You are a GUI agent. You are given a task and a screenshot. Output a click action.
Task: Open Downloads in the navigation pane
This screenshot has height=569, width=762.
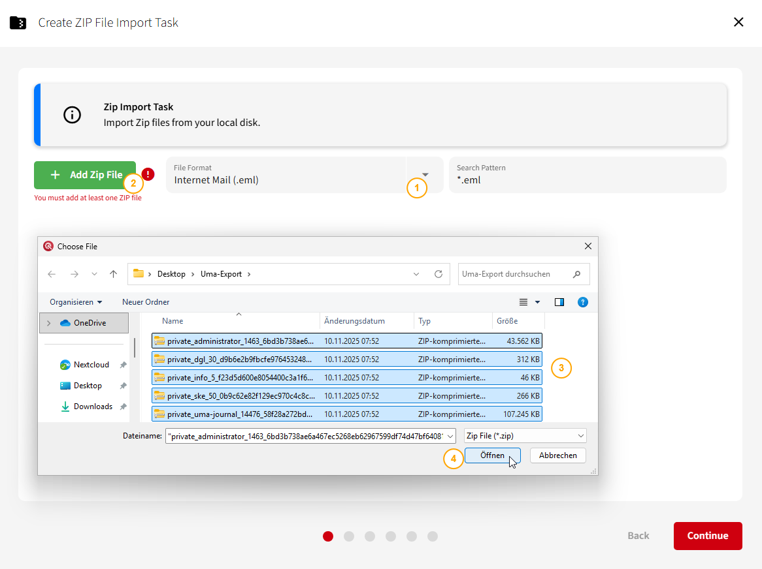93,407
